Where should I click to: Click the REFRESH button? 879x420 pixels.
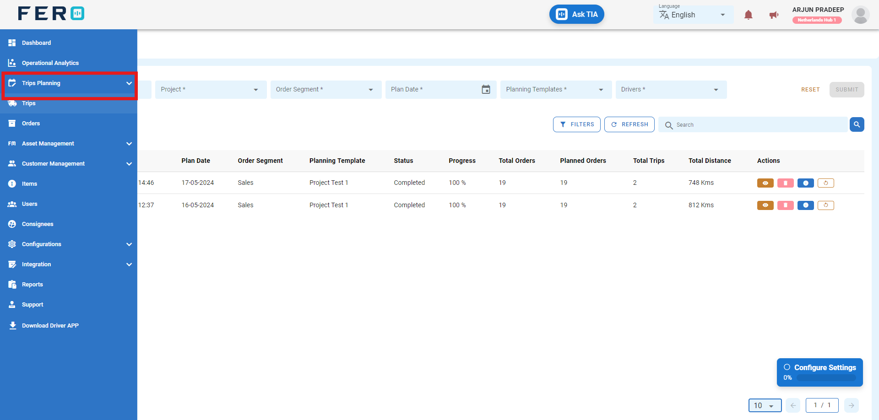[629, 124]
